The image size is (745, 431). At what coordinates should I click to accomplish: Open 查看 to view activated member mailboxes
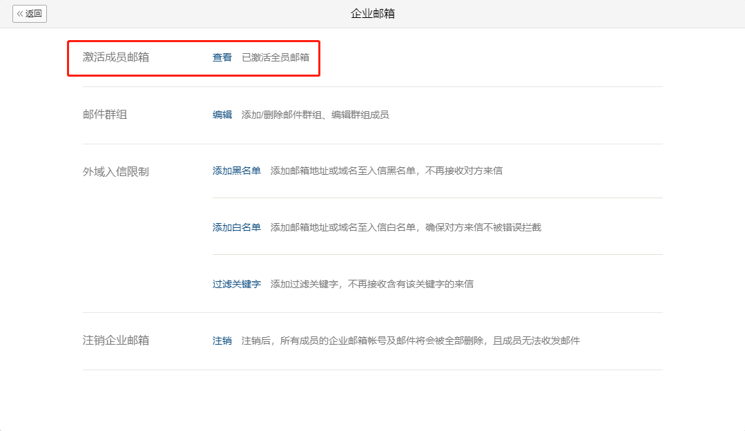222,57
